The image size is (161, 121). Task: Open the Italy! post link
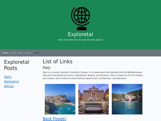click(8, 77)
